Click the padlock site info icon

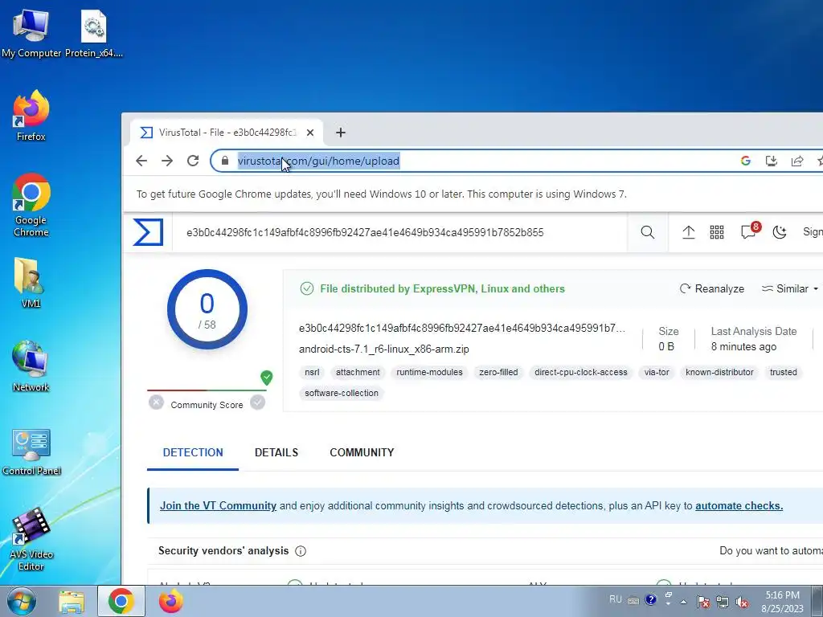point(225,161)
